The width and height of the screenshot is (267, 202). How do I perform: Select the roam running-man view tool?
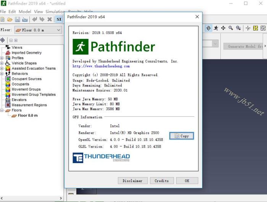point(216,28)
